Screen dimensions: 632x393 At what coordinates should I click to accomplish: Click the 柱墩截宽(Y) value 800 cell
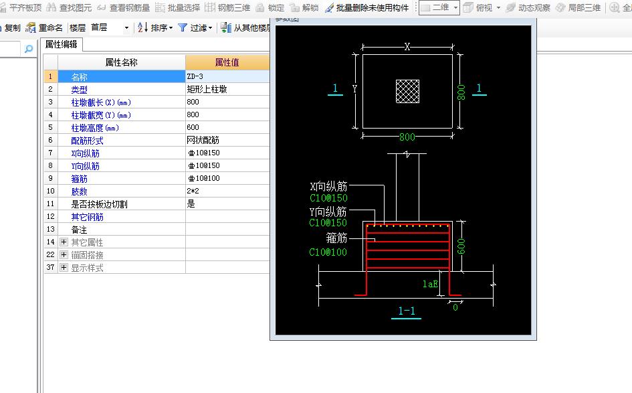pyautogui.click(x=227, y=114)
